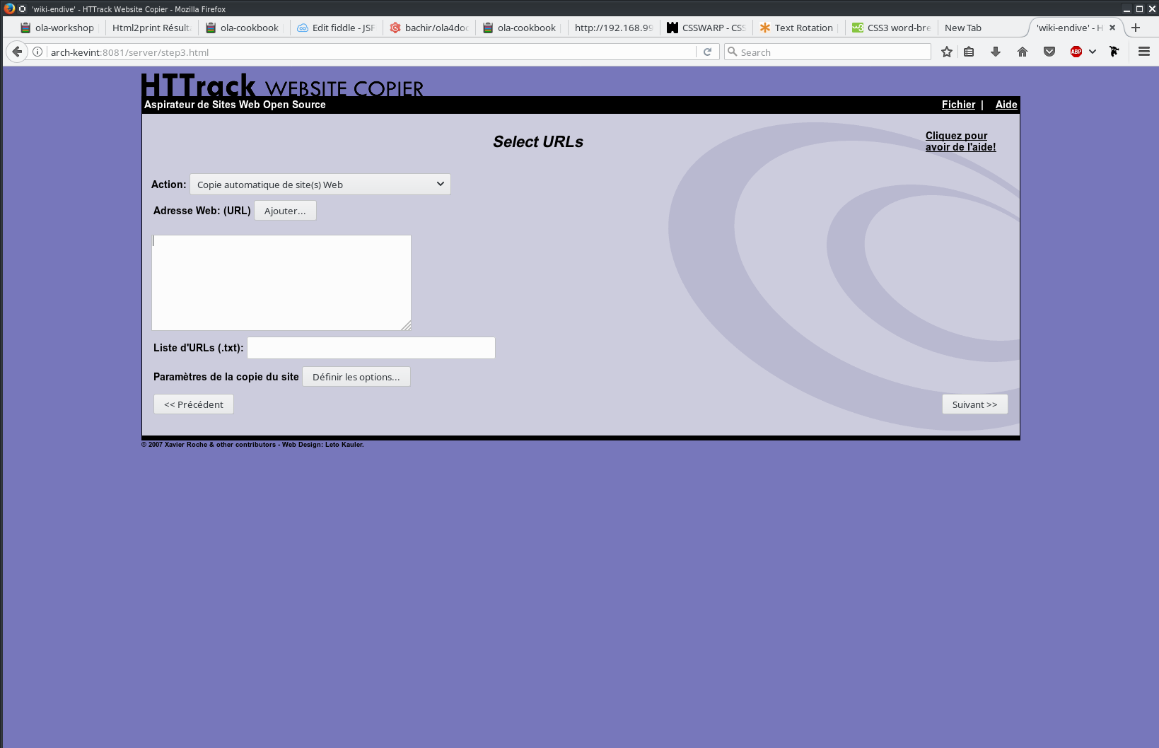Click the browser back arrow button
Screen dimensions: 1159x748
click(x=17, y=52)
